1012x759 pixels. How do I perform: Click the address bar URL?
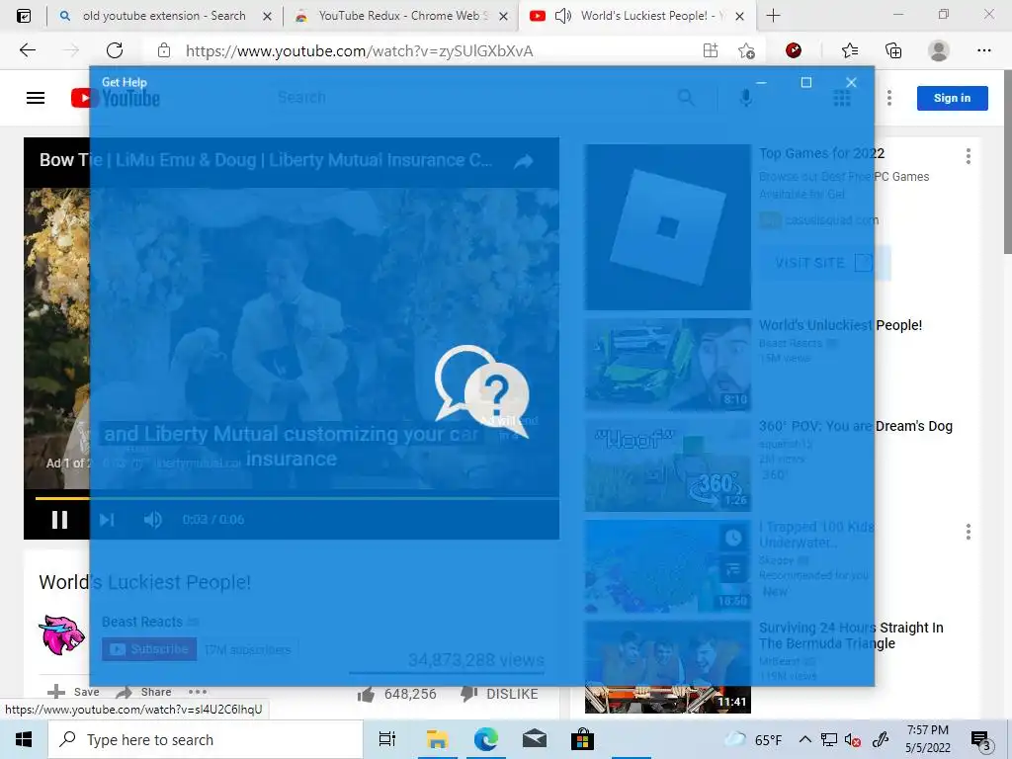(359, 51)
